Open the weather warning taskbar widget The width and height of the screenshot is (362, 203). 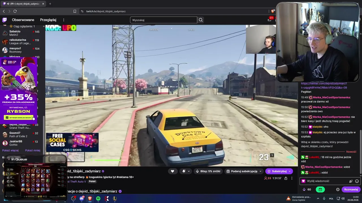[299, 198]
